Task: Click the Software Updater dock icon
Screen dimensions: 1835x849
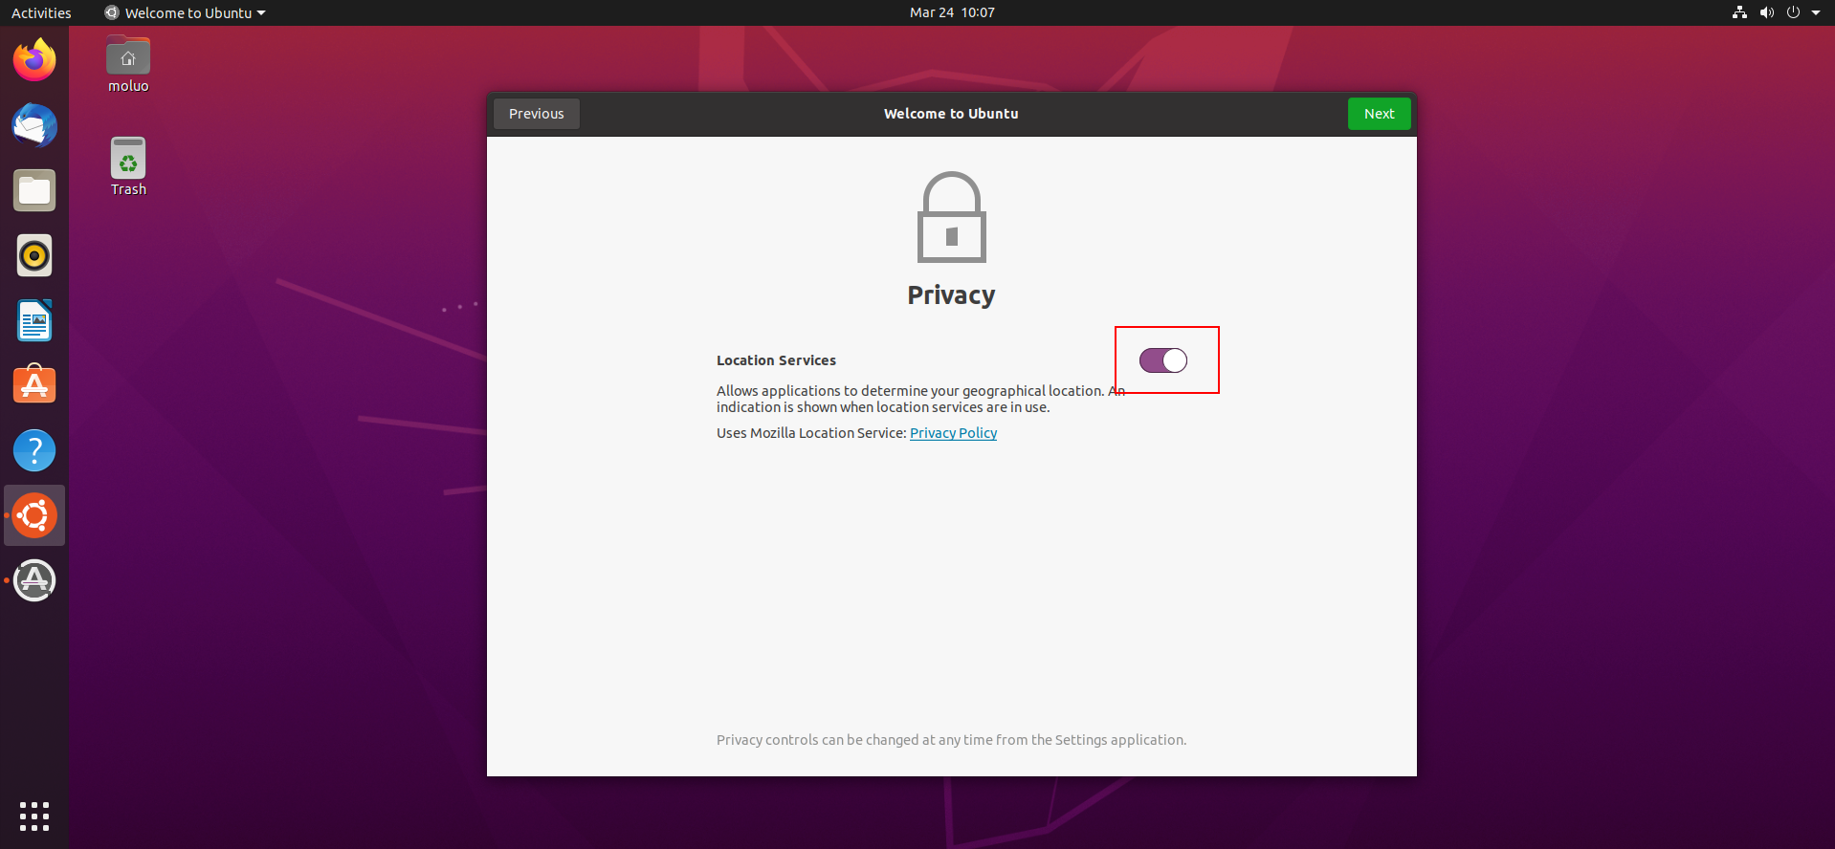Action: (34, 580)
